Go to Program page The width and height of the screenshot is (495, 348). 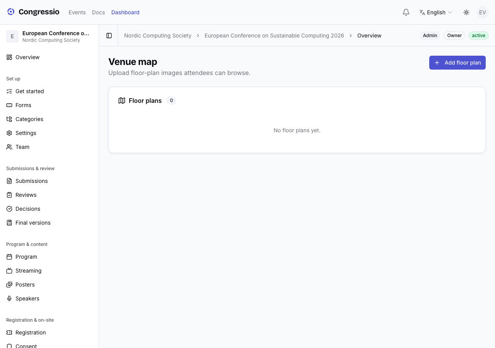(49, 257)
